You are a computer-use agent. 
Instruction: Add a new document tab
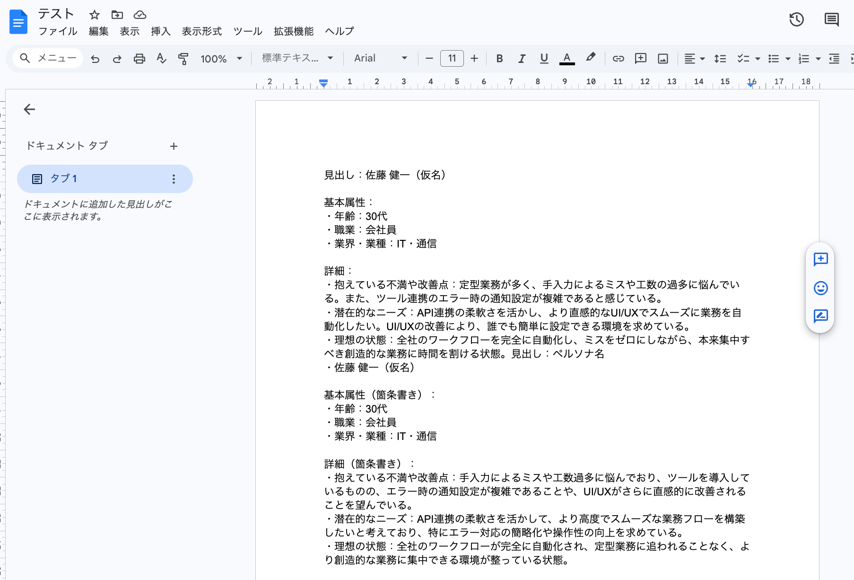[x=174, y=146]
